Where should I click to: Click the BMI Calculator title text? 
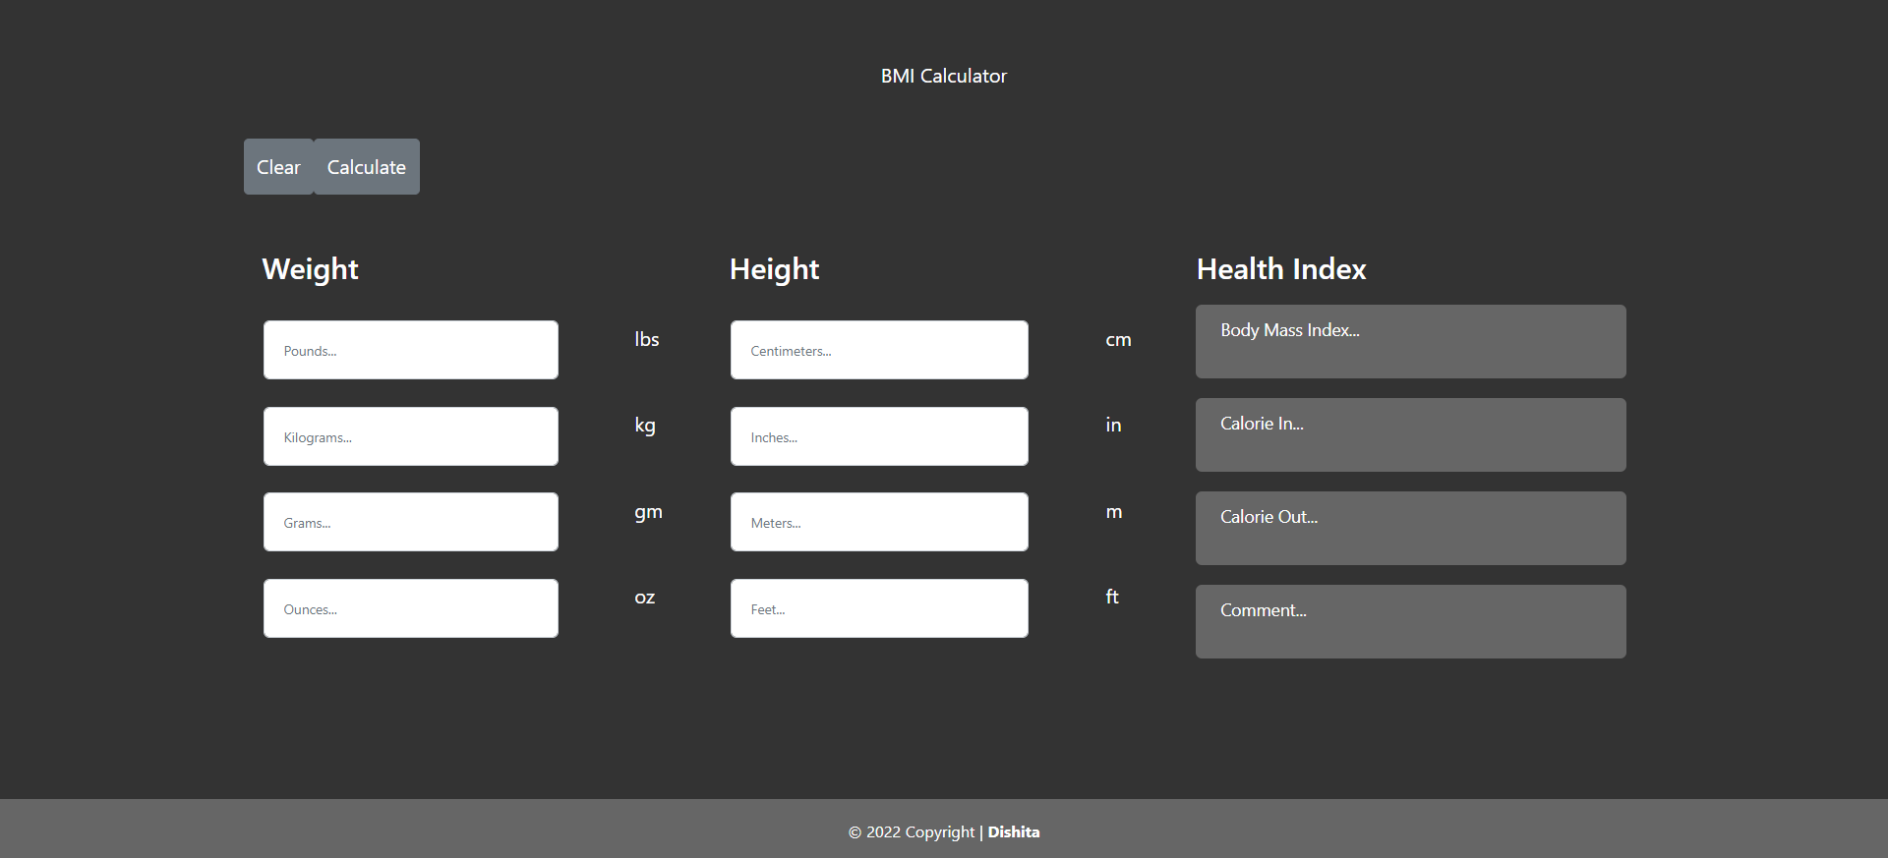tap(944, 76)
